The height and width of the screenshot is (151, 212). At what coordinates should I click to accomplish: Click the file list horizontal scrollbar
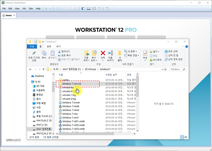coord(86,134)
